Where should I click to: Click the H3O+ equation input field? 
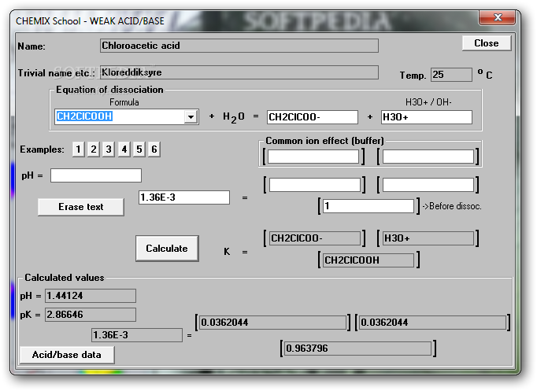427,117
